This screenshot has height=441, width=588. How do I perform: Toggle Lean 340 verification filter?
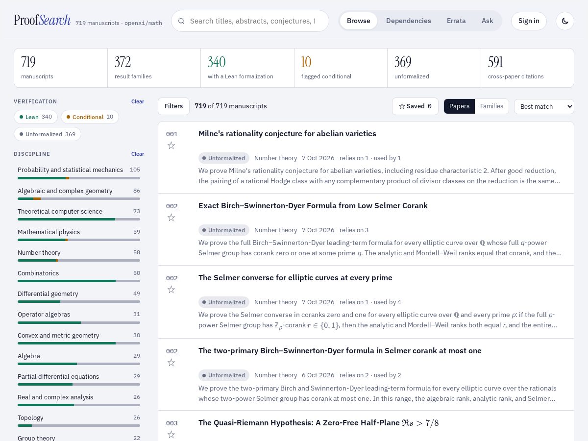[x=36, y=117]
